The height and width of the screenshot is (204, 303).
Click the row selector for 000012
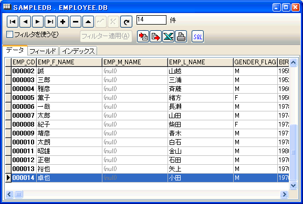pyautogui.click(x=8, y=160)
